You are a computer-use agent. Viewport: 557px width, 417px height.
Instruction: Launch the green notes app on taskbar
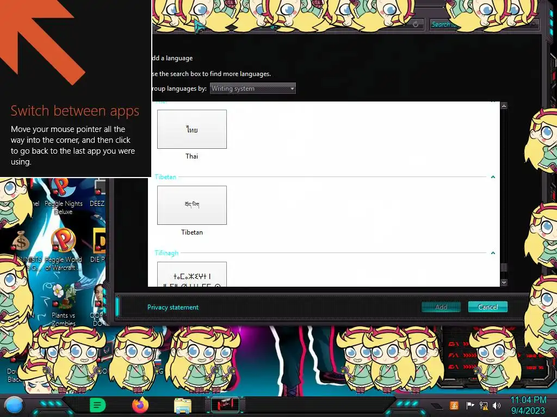[97, 405]
